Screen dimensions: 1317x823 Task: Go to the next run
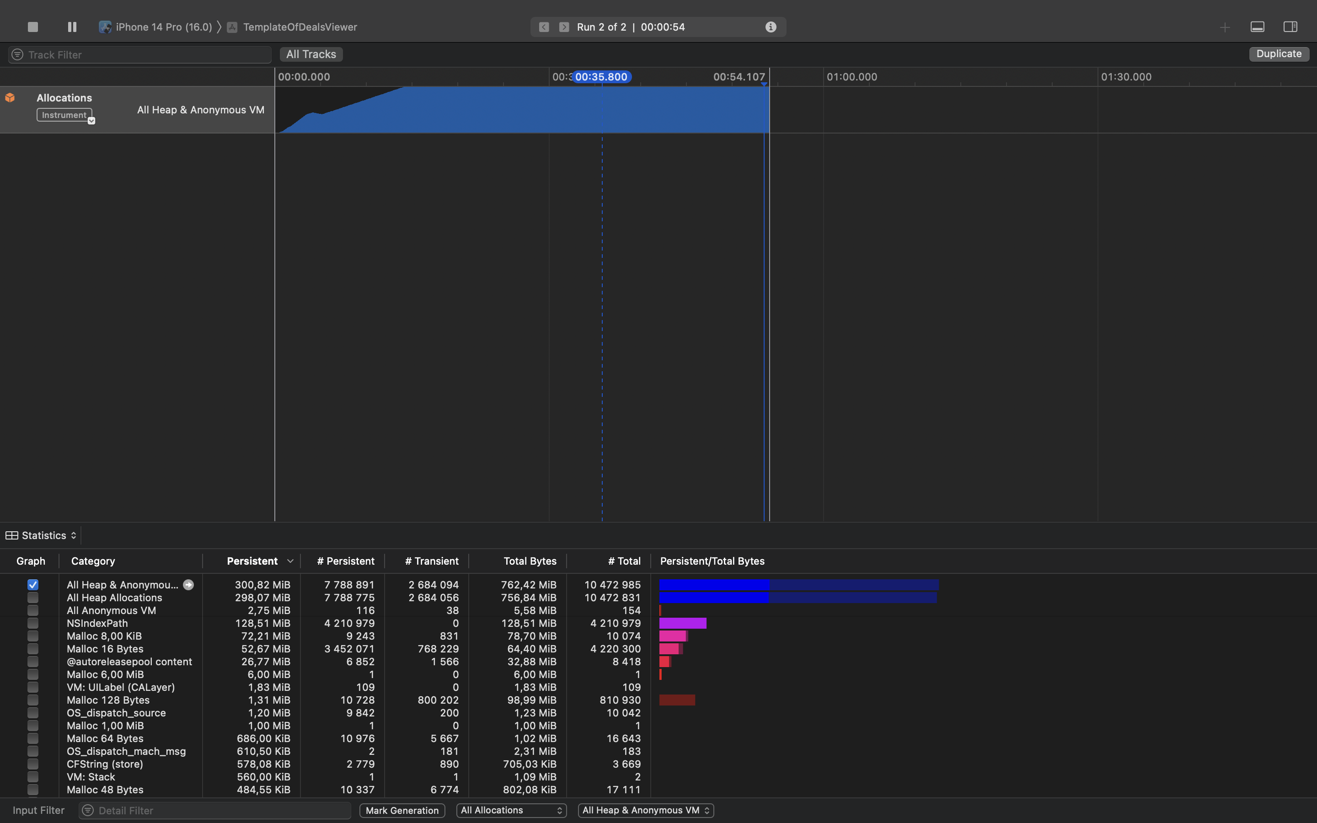pos(564,27)
